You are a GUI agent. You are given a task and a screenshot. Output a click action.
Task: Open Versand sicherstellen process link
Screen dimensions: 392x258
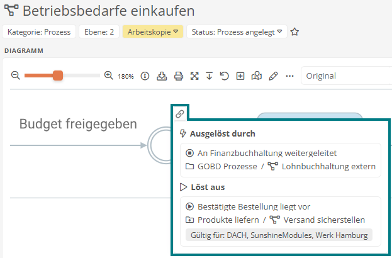click(324, 220)
